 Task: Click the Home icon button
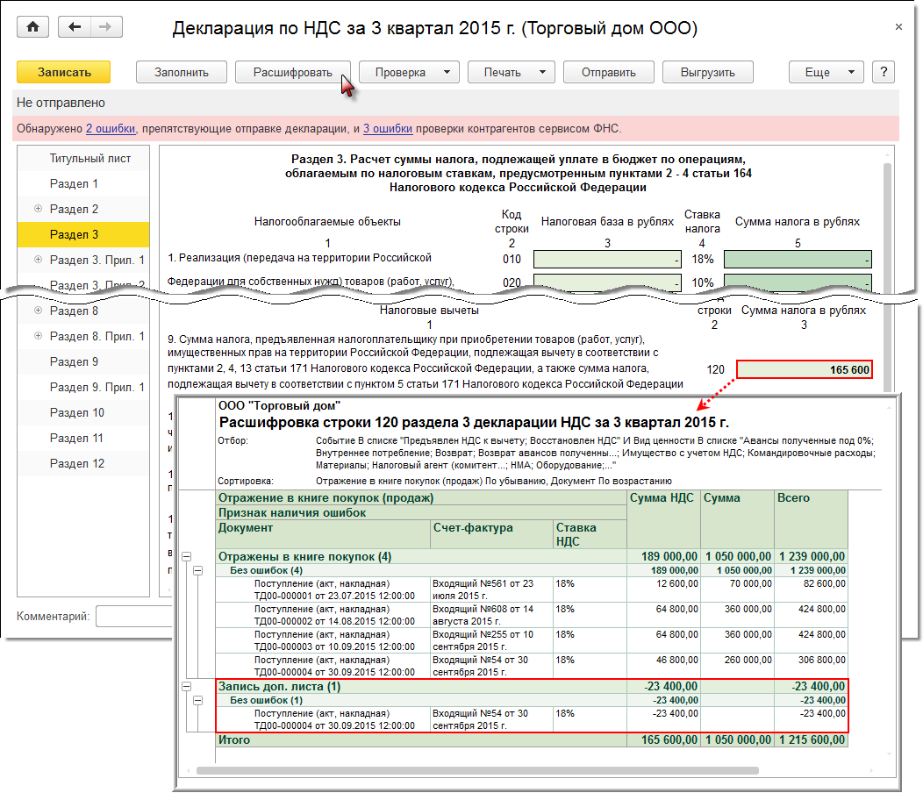pos(33,27)
